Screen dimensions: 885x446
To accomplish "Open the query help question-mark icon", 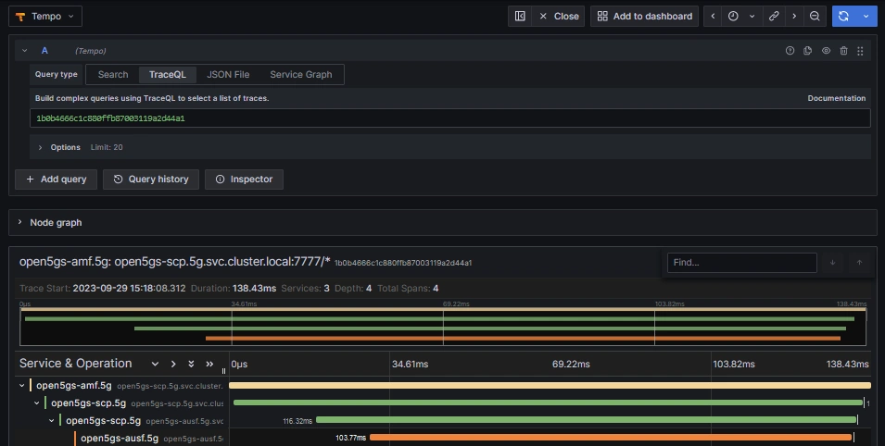I will tap(790, 51).
